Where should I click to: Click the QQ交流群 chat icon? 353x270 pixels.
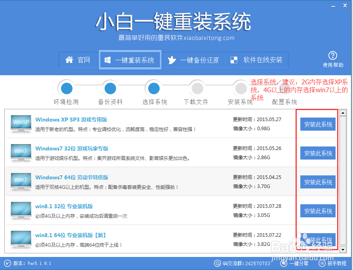coord(217,263)
